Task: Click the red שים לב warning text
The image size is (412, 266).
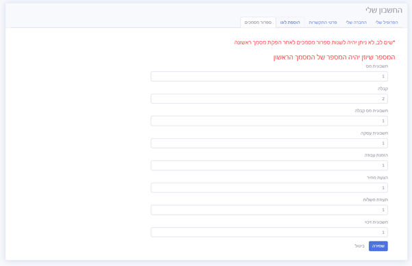Action: coord(315,42)
